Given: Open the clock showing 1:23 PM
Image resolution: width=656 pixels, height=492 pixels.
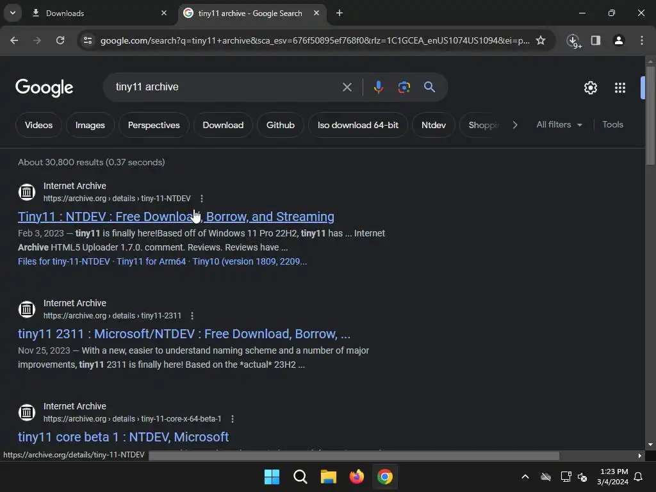Looking at the screenshot, I should coord(613,477).
